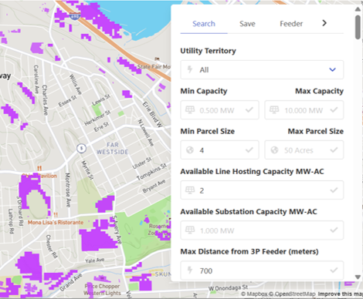Show more tabs with right chevron
The height and width of the screenshot is (299, 363).
(x=324, y=23)
